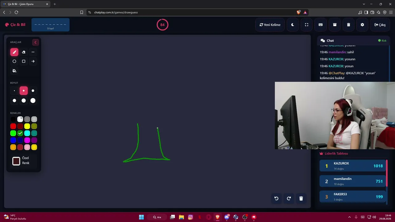Select the circle shape tool
This screenshot has width=395, height=222.
click(x=14, y=61)
